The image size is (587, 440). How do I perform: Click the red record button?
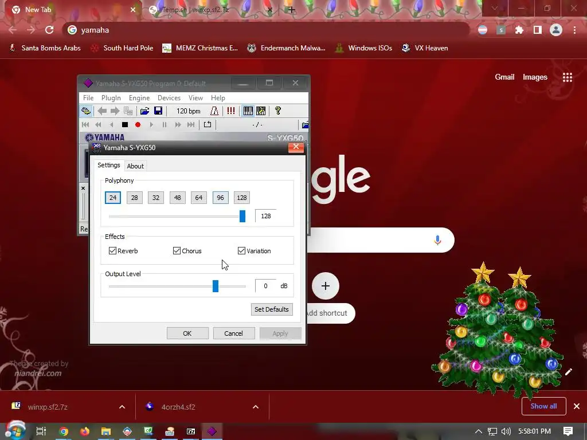[138, 125]
